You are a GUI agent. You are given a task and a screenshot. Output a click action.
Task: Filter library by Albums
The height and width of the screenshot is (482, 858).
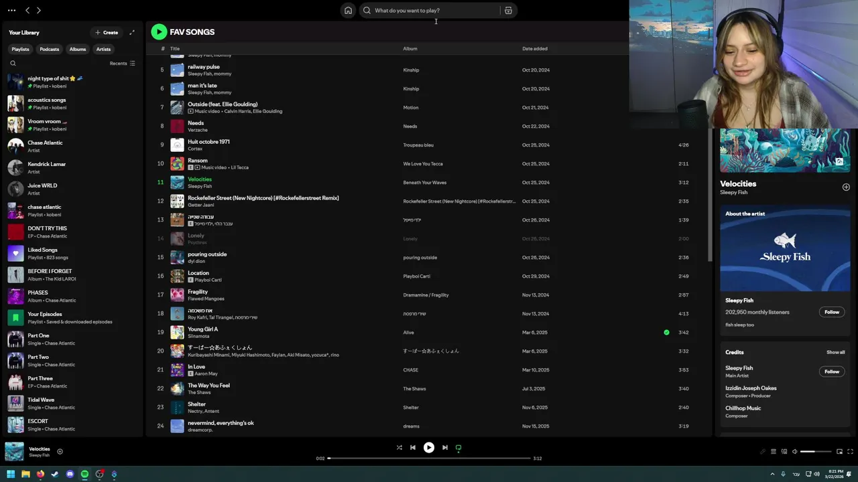point(78,49)
